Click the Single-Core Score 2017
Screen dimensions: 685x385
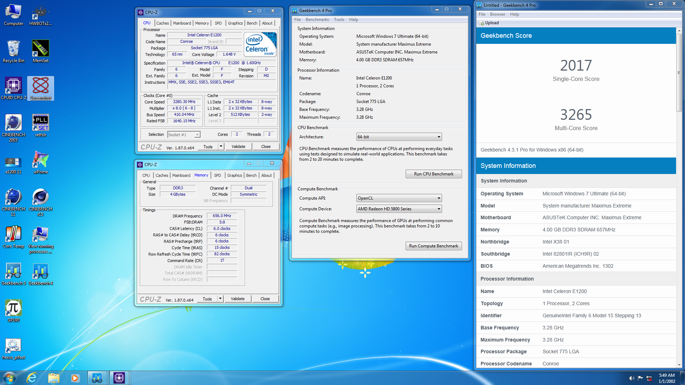click(576, 66)
